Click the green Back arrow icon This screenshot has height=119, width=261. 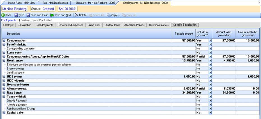(x=3, y=15)
